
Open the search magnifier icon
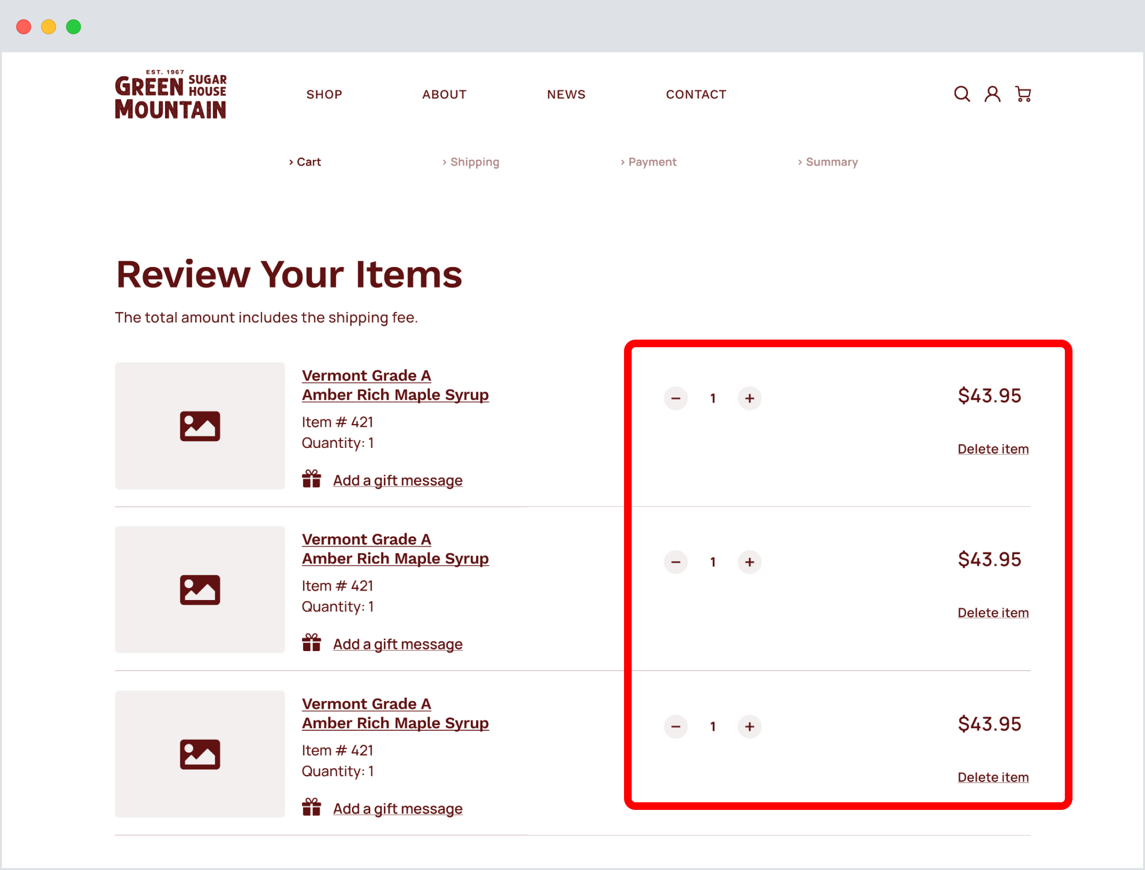tap(962, 94)
